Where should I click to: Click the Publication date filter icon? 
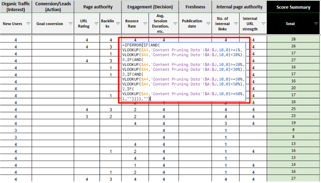[208, 24]
